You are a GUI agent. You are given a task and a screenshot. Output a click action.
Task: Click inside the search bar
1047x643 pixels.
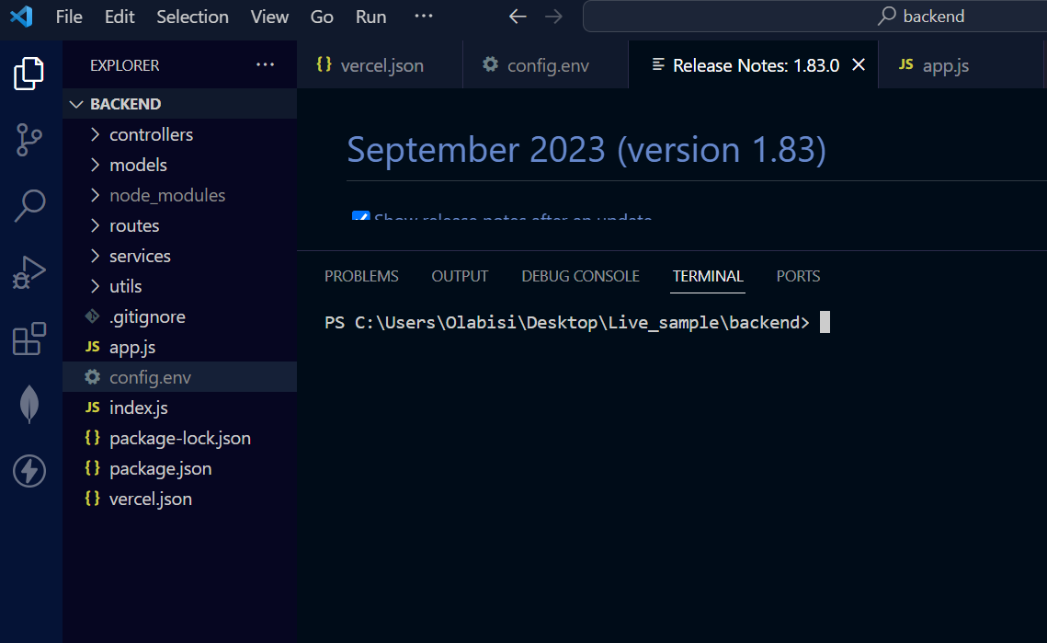click(809, 16)
